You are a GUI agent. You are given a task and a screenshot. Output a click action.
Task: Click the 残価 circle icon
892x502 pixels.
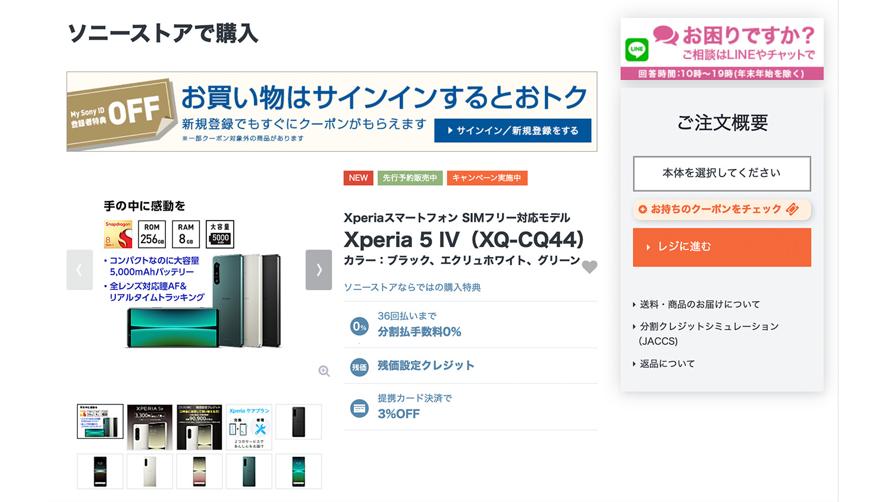(x=359, y=367)
